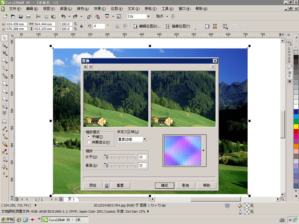Open the application launcher dropdown arrow
Image resolution: width=299 pixels, height=224 pixels.
(113, 16)
